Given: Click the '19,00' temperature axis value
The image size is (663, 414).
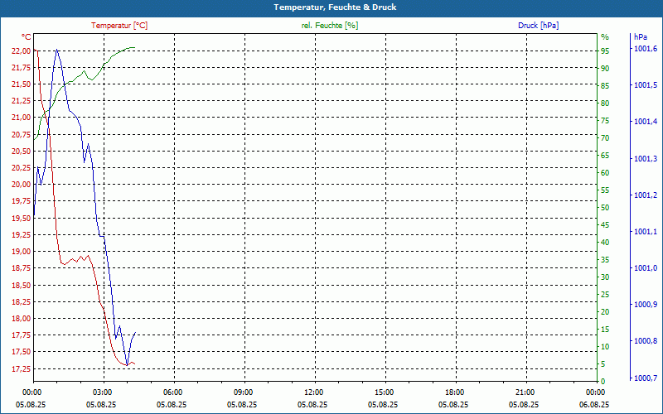Looking at the screenshot, I should click(x=20, y=252).
